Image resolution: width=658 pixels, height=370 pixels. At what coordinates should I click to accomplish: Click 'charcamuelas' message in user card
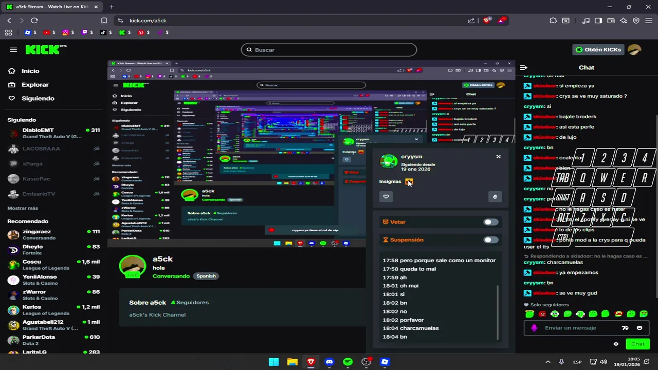point(419,328)
